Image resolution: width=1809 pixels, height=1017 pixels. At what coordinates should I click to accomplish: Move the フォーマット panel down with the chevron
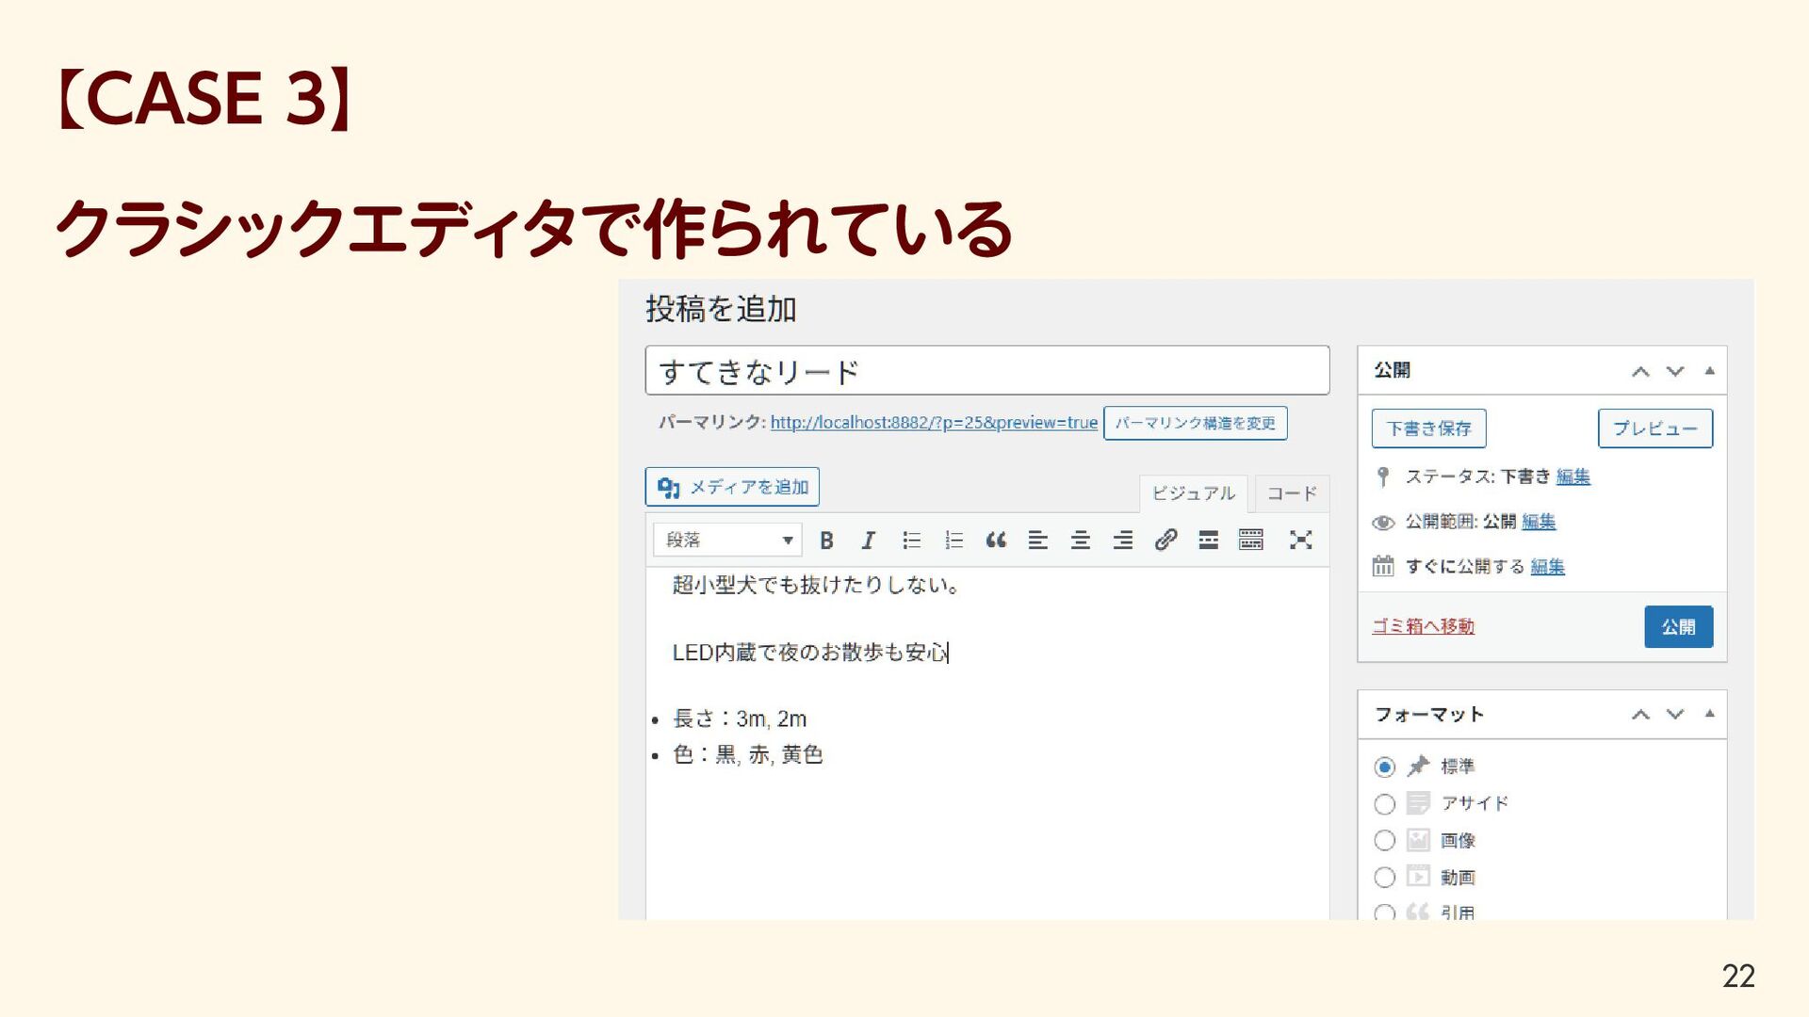pyautogui.click(x=1674, y=715)
